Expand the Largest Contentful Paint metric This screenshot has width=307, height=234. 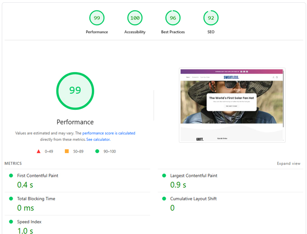click(x=194, y=175)
